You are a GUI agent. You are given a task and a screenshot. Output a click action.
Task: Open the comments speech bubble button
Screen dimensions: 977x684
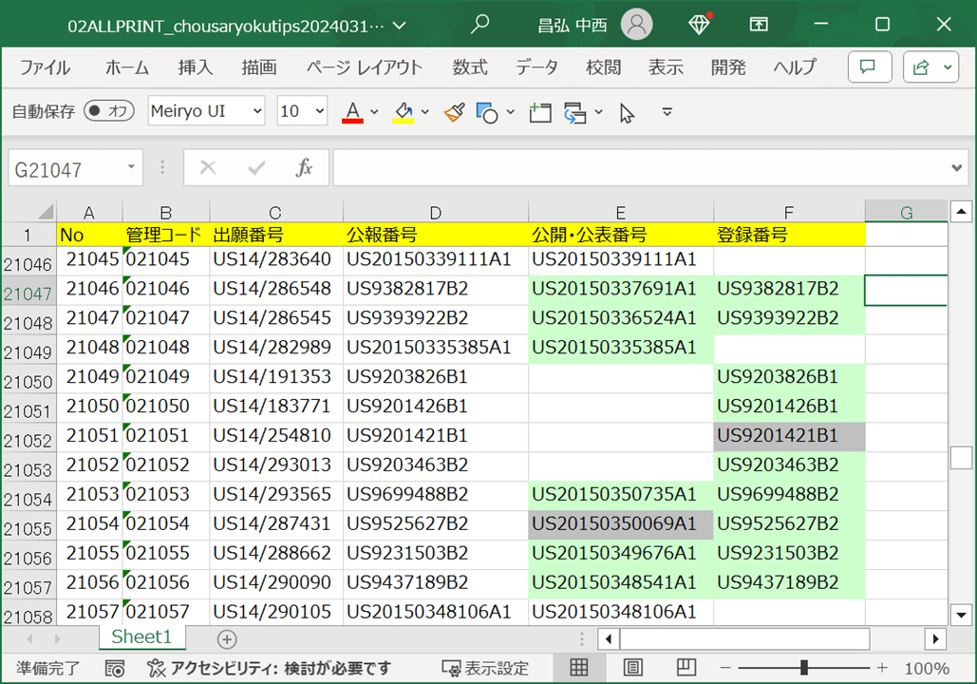(x=869, y=66)
